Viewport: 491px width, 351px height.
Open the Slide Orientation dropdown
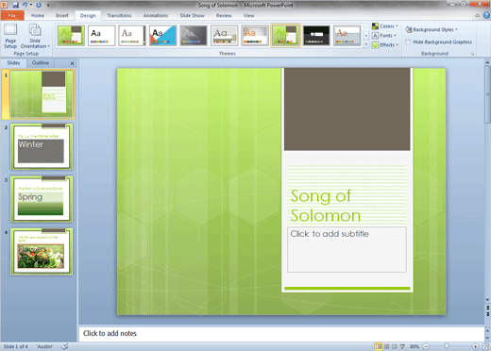coord(35,36)
